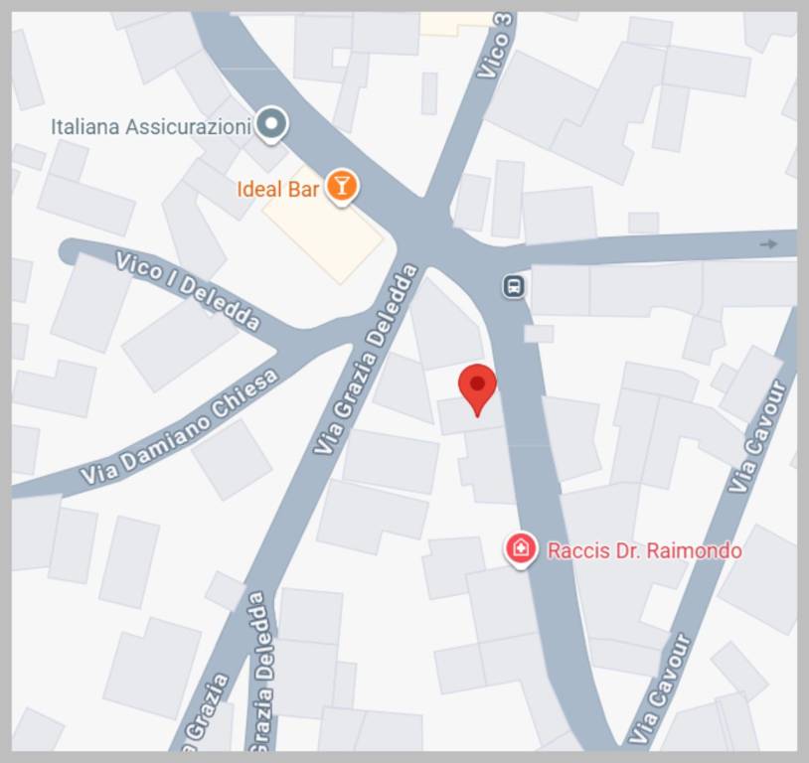Open the Ideal Bar label
The height and width of the screenshot is (763, 809).
(x=277, y=189)
